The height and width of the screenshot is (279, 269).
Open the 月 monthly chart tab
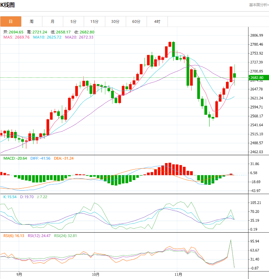[x=52, y=21]
